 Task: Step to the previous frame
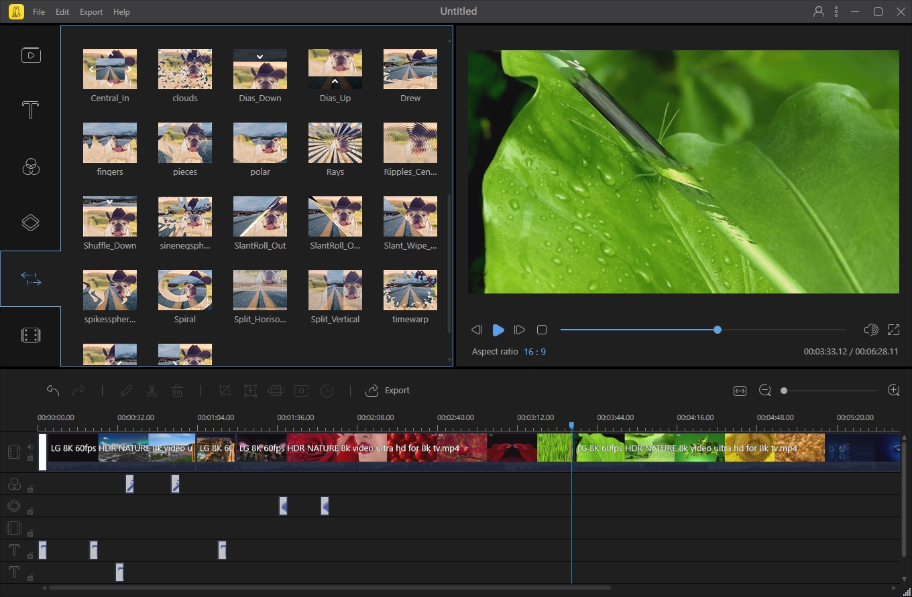point(477,330)
